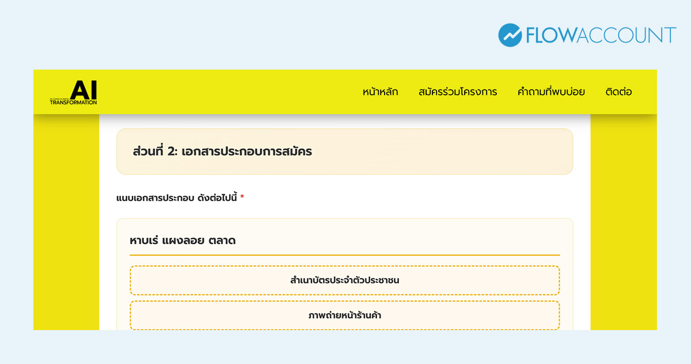Click the หาบเร่ แผงลอย ตลาด heading
Viewport: 691px width, 364px height.
tap(183, 240)
